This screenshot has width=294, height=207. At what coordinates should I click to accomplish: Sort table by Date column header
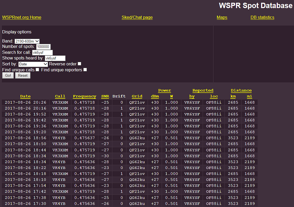25,96
